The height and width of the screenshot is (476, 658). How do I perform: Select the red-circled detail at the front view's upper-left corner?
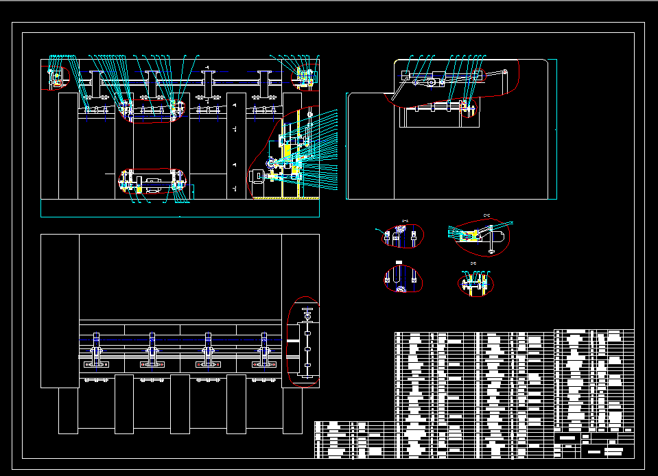tap(56, 78)
